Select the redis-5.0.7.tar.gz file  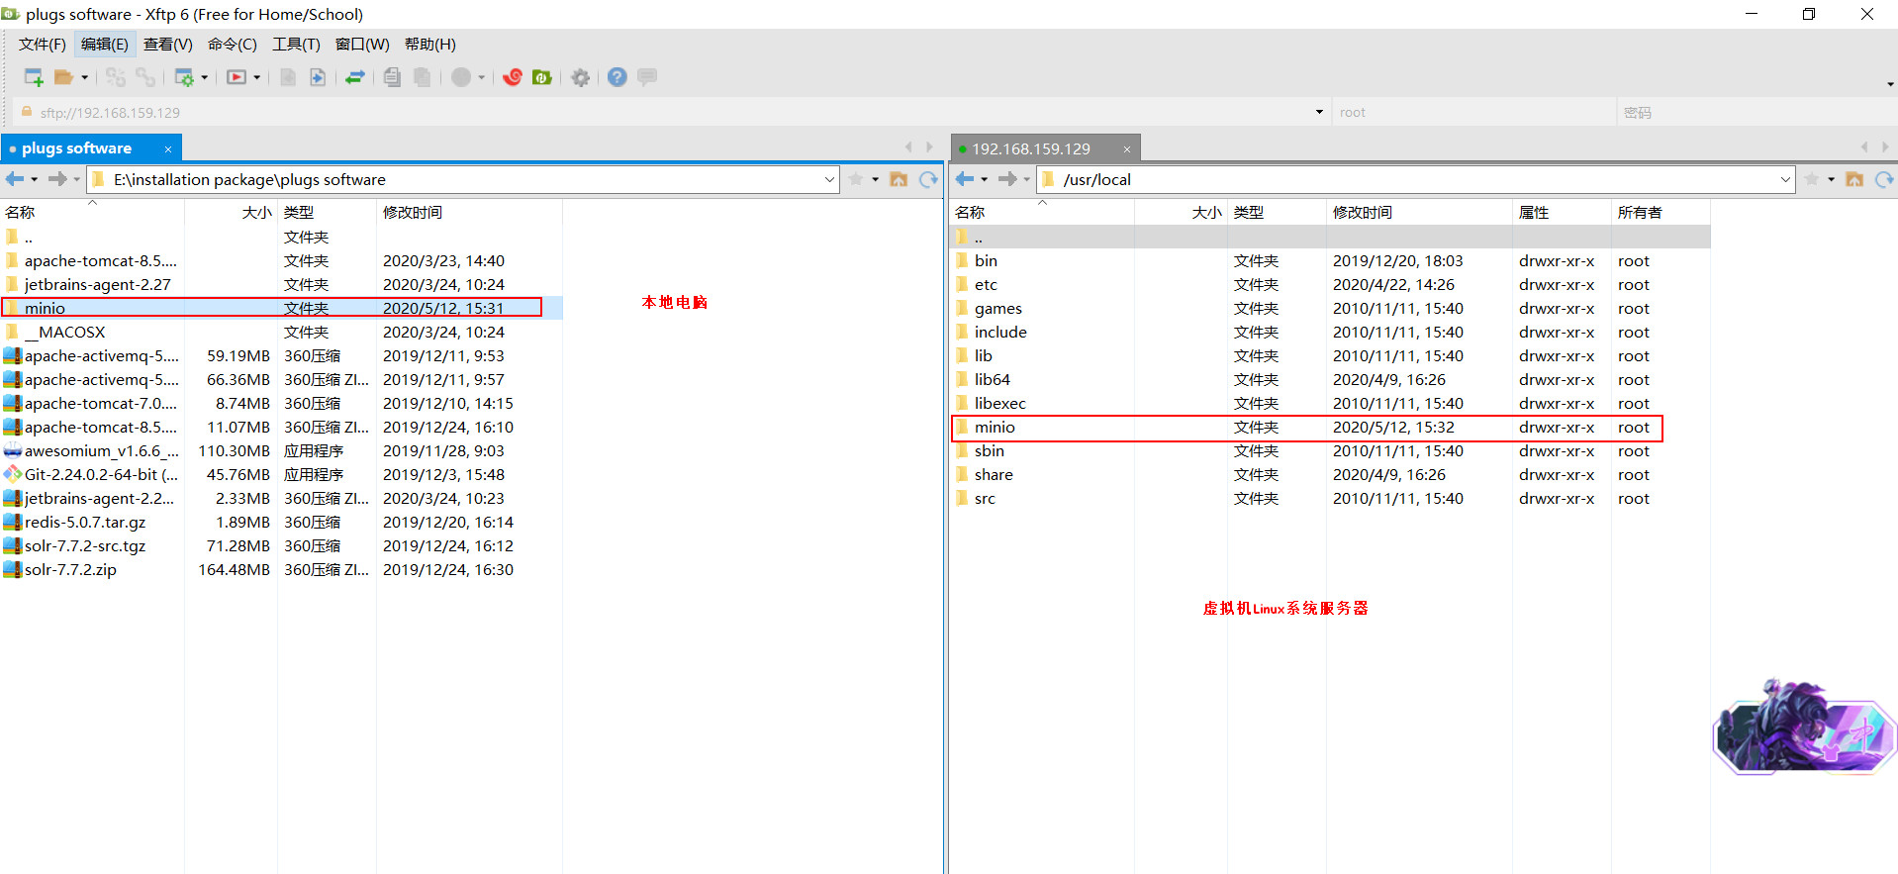[x=281, y=522]
